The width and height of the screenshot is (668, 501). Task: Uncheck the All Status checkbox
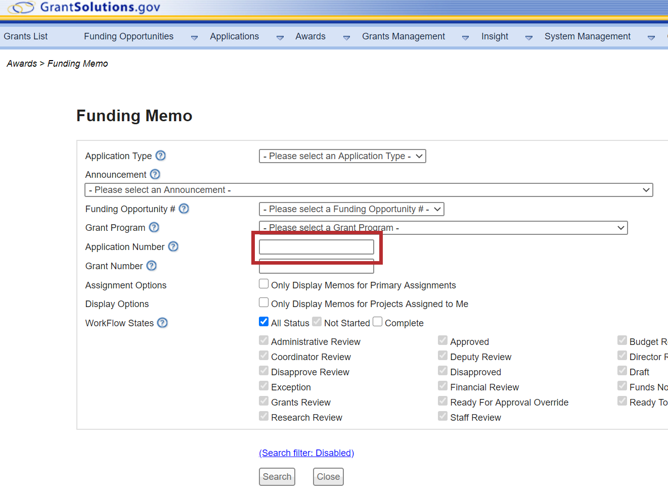[263, 322]
